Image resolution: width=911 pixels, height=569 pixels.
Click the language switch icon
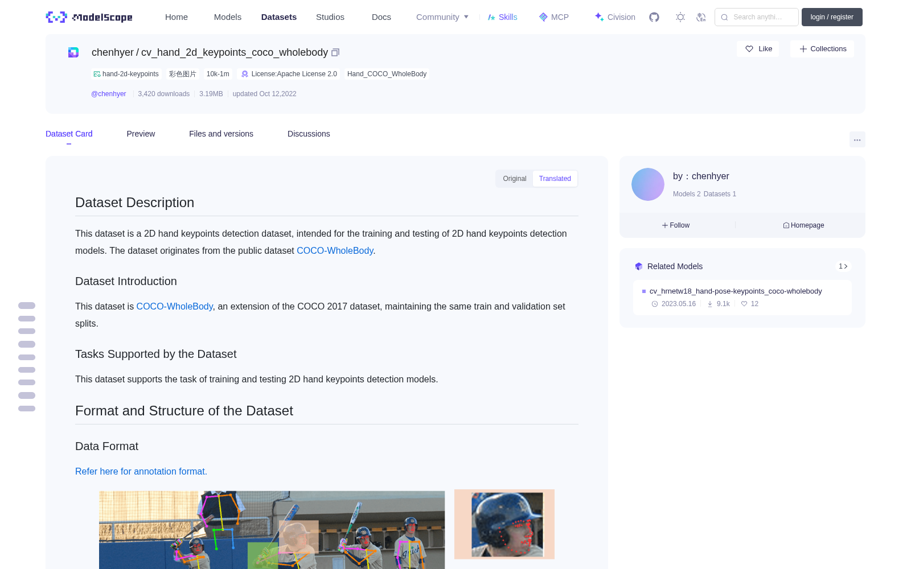(701, 17)
